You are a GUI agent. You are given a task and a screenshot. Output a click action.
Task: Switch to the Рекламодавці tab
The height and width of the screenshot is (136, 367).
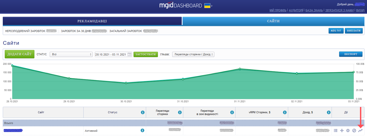[92, 21]
